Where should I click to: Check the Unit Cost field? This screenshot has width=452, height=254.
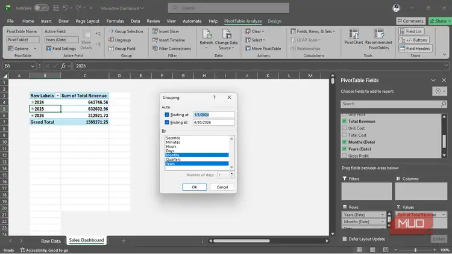[344, 128]
